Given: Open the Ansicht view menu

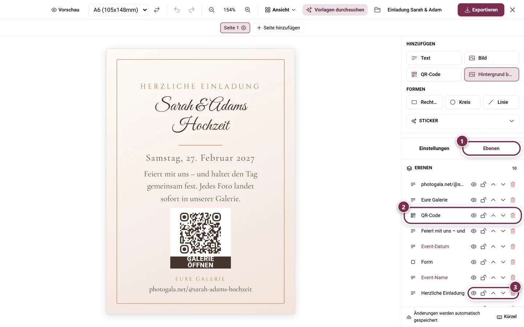Looking at the screenshot, I should [x=280, y=10].
